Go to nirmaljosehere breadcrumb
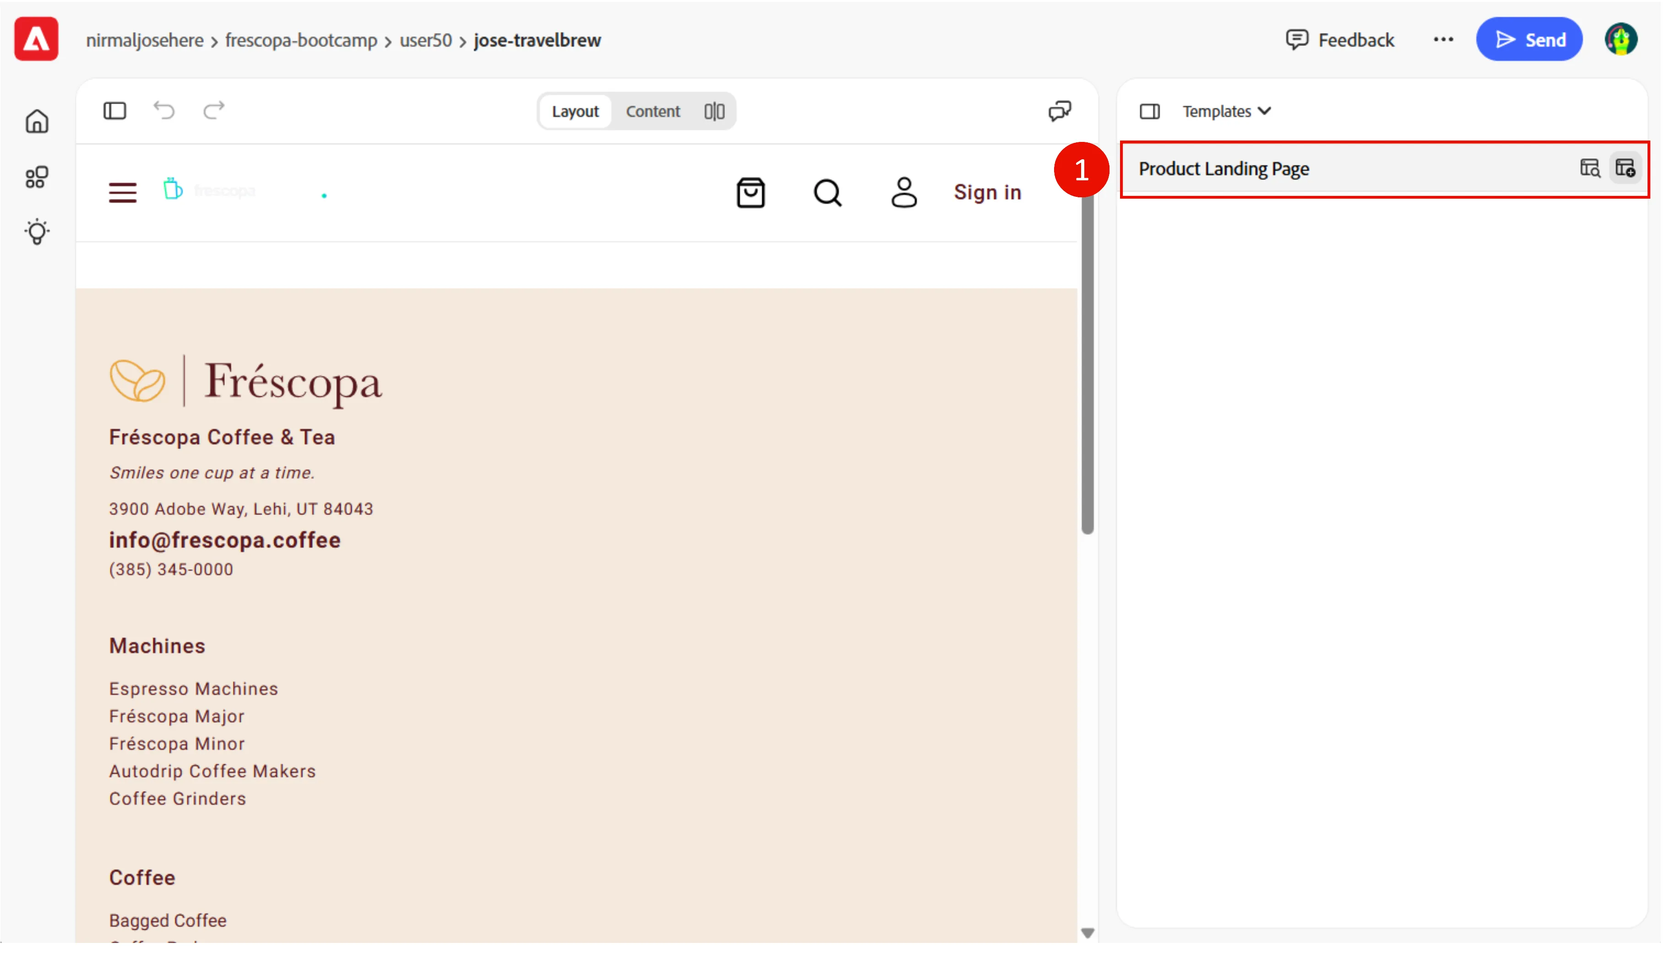This screenshot has width=1664, height=953. [145, 40]
